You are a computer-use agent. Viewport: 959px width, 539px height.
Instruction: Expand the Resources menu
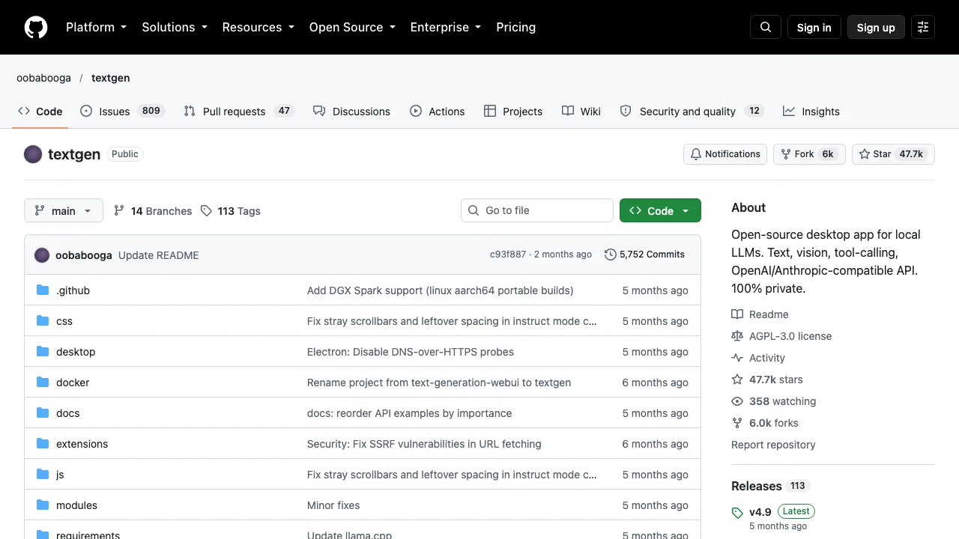(x=259, y=27)
